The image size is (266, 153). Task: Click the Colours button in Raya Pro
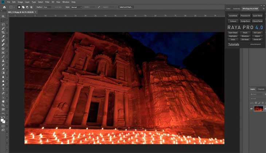pyautogui.click(x=233, y=21)
